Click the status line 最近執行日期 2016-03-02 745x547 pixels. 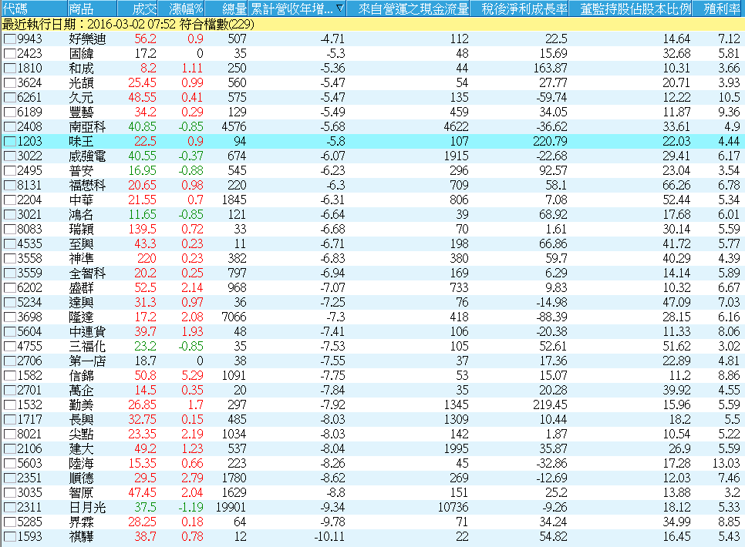pyautogui.click(x=128, y=24)
